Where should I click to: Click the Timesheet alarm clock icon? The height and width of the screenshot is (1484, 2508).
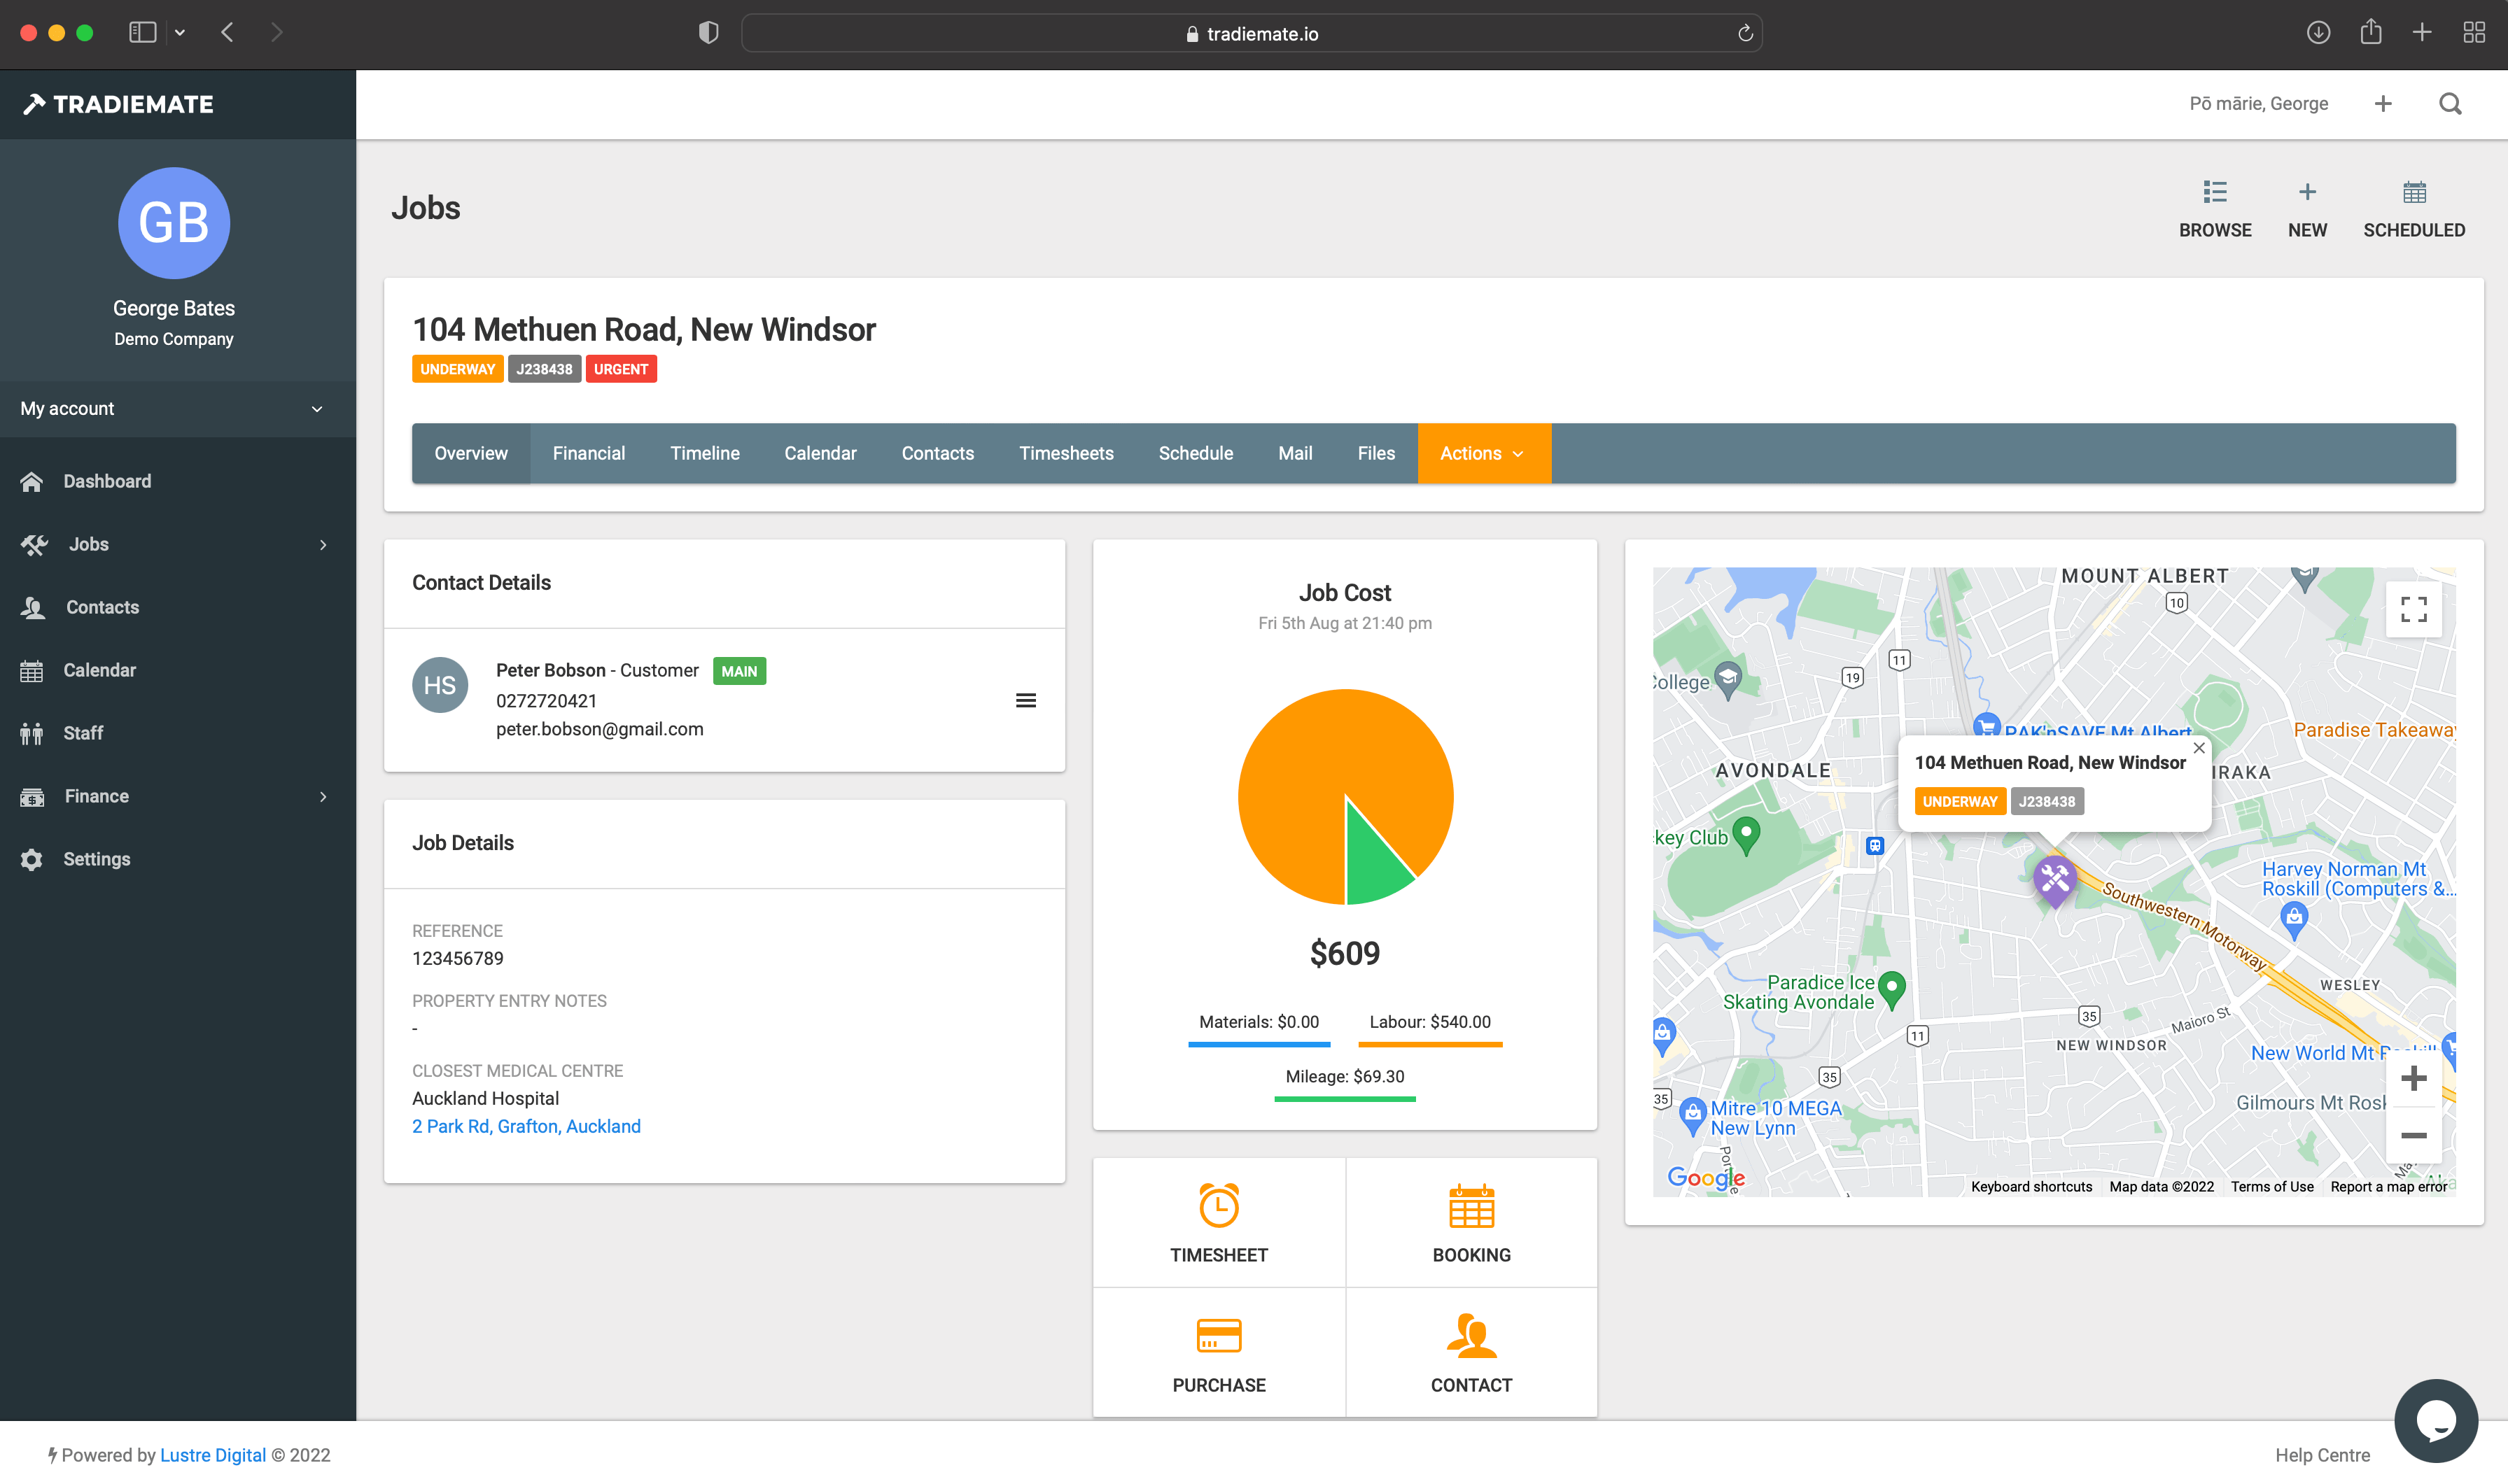pyautogui.click(x=1219, y=1205)
